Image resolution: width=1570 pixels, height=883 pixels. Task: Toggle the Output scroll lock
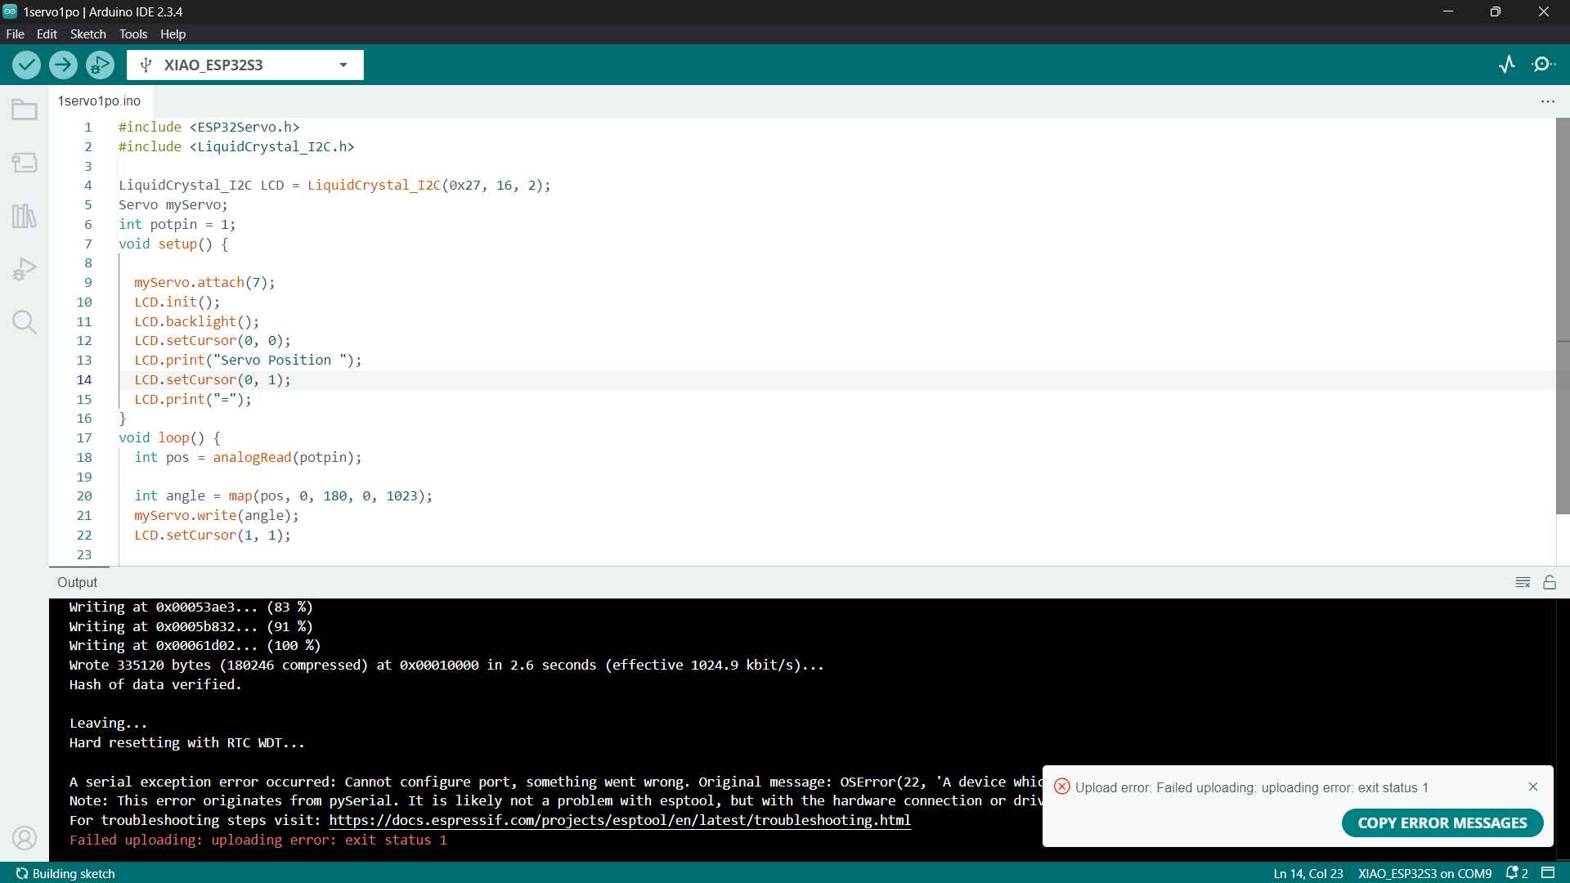point(1550,582)
